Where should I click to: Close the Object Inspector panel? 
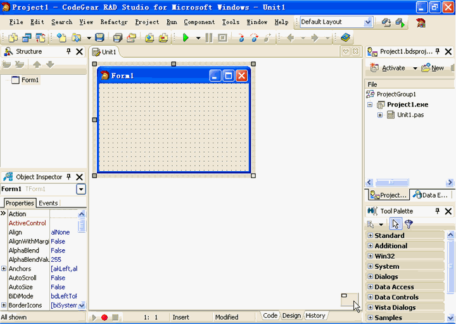(x=79, y=177)
